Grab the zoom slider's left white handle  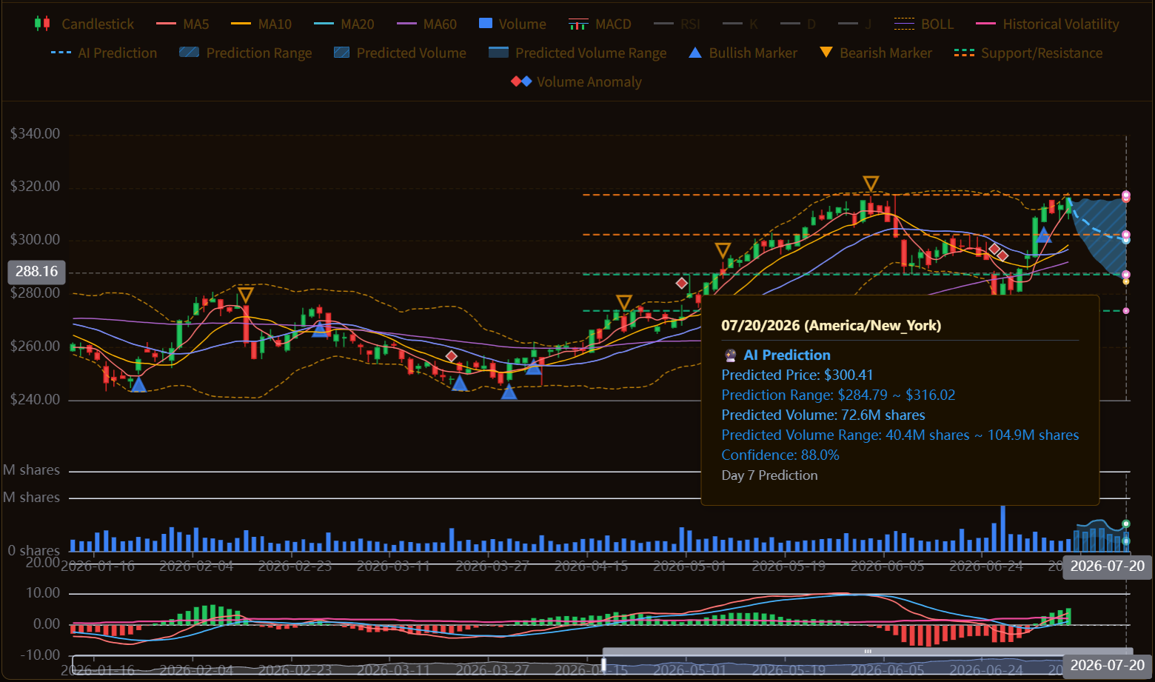pyautogui.click(x=603, y=664)
